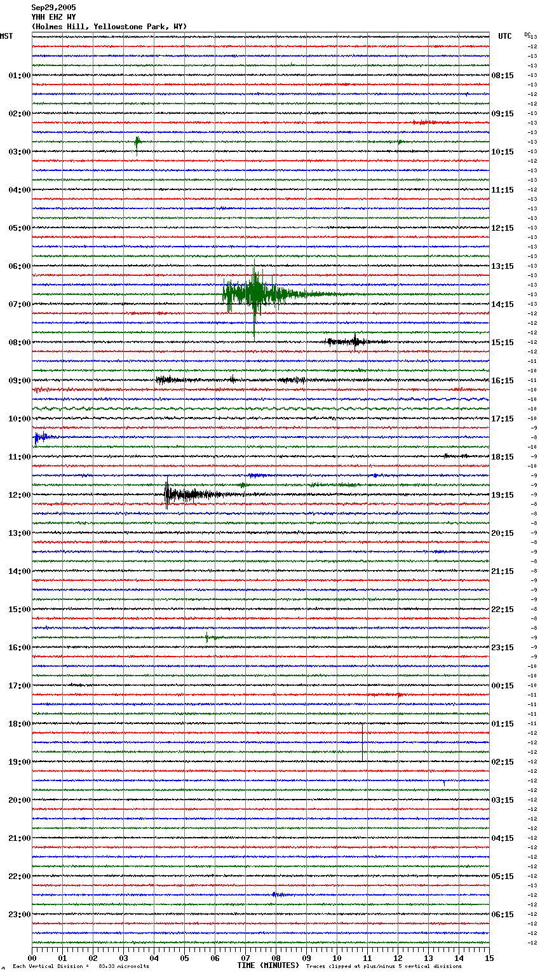The height and width of the screenshot is (975, 540).
Task: Select minute tick 07 on time axis
Action: (245, 958)
